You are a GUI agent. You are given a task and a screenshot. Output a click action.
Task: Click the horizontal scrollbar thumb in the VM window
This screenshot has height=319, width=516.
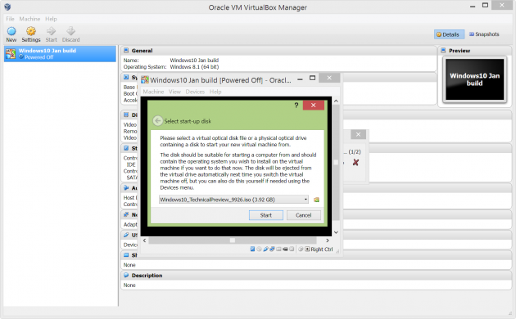pos(233,240)
